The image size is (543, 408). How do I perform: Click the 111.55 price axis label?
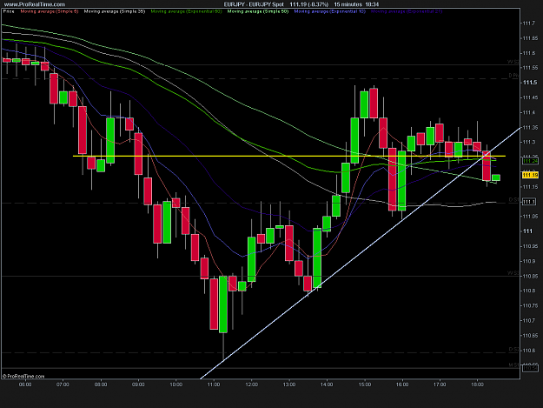click(530, 68)
